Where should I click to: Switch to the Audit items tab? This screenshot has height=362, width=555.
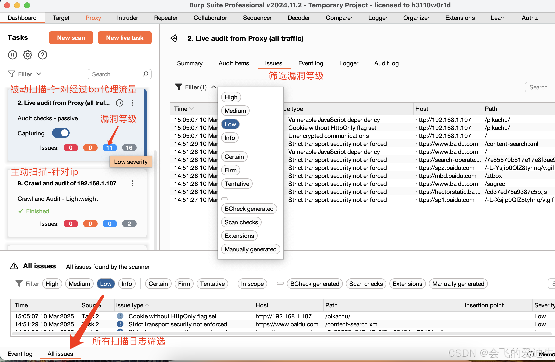click(x=234, y=63)
